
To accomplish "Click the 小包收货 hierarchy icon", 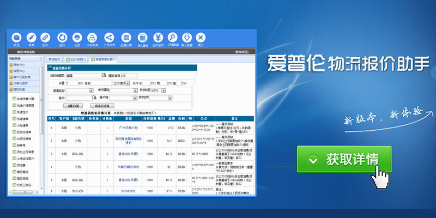I will tap(92, 38).
